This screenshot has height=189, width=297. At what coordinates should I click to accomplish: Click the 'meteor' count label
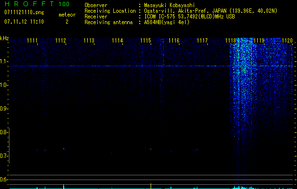[67, 15]
